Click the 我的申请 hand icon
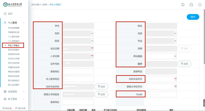205x111 pixels. 16,108
